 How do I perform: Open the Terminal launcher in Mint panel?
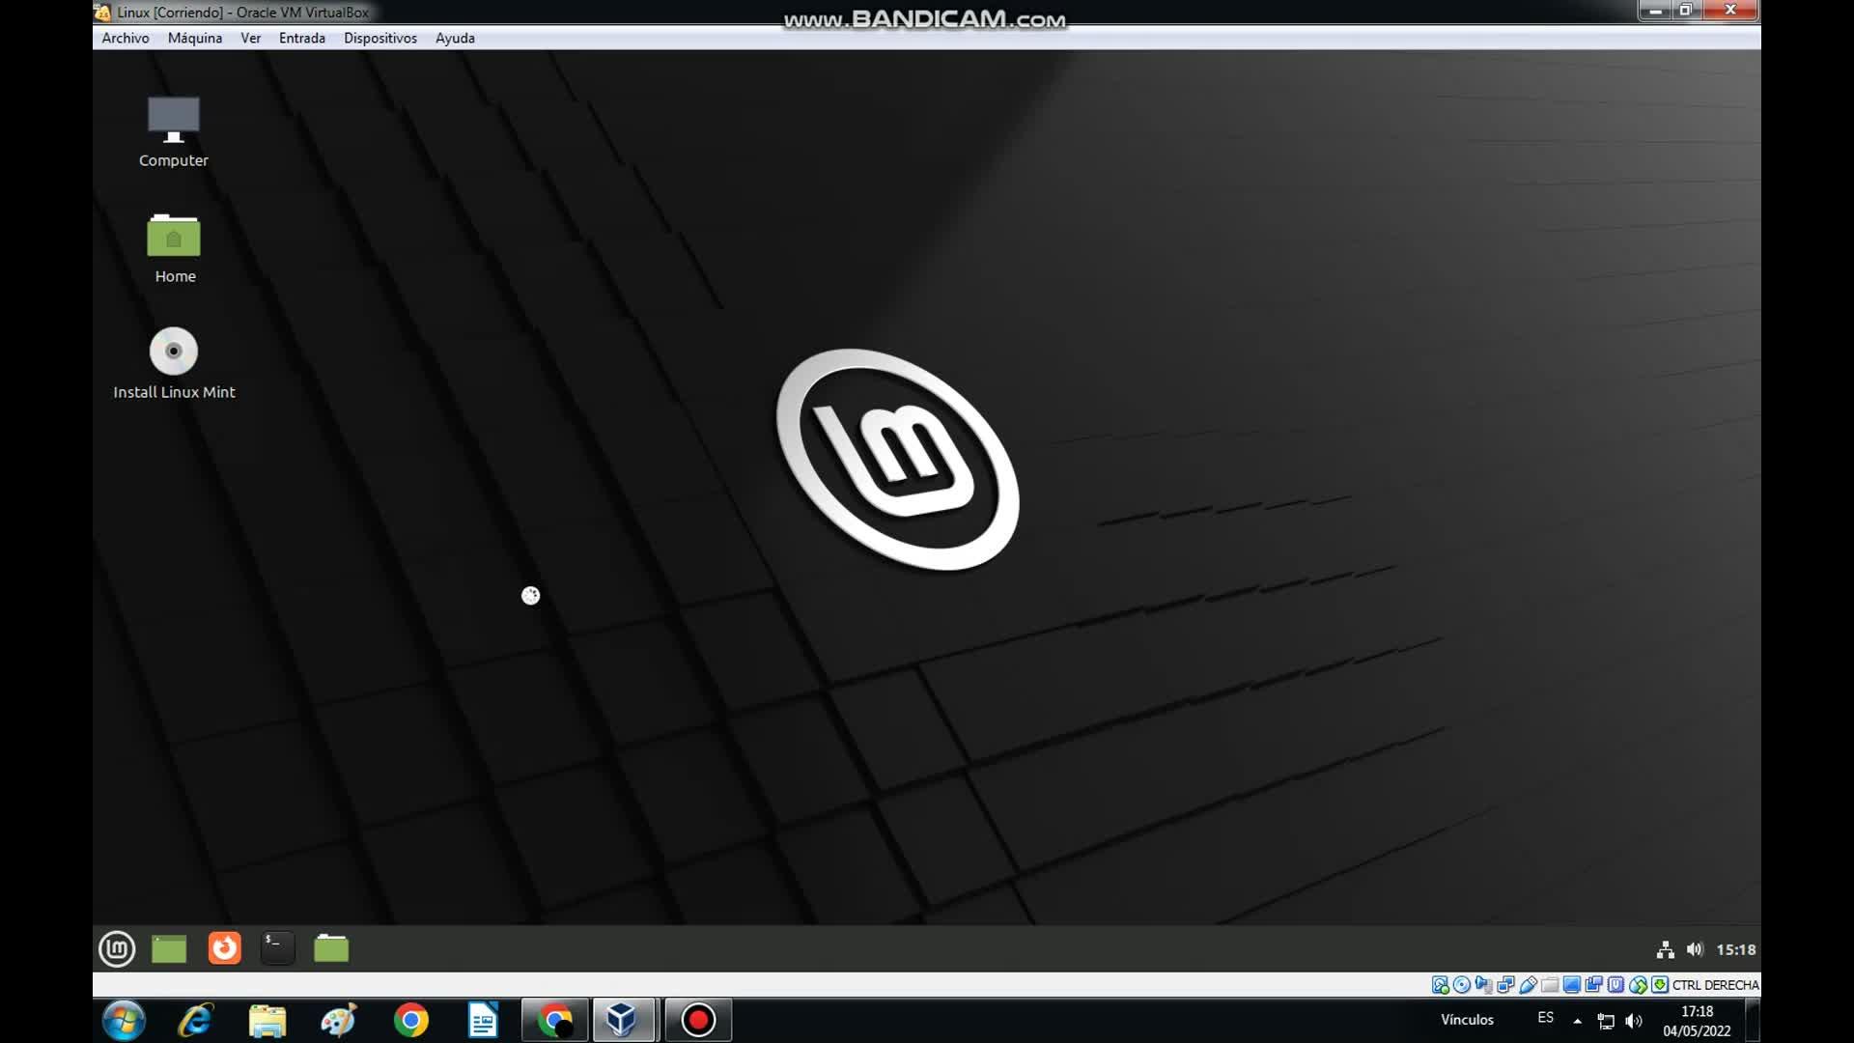click(x=277, y=948)
